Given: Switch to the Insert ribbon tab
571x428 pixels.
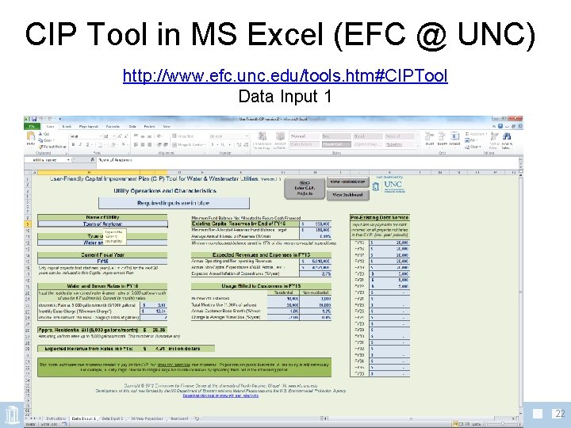Looking at the screenshot, I should pyautogui.click(x=67, y=127).
